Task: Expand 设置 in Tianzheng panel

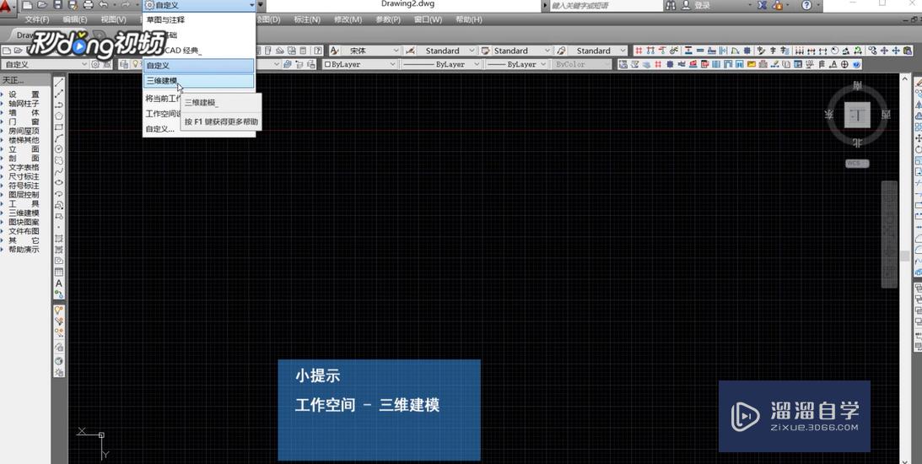Action: pos(24,94)
